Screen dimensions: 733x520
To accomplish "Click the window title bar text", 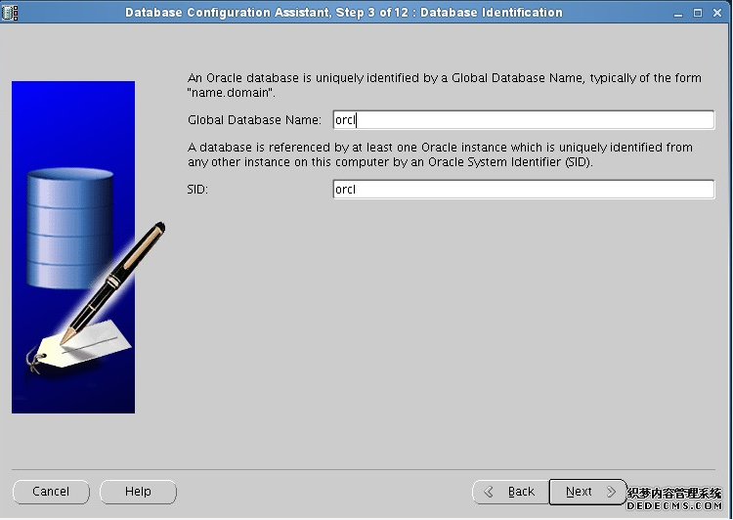I will (344, 13).
